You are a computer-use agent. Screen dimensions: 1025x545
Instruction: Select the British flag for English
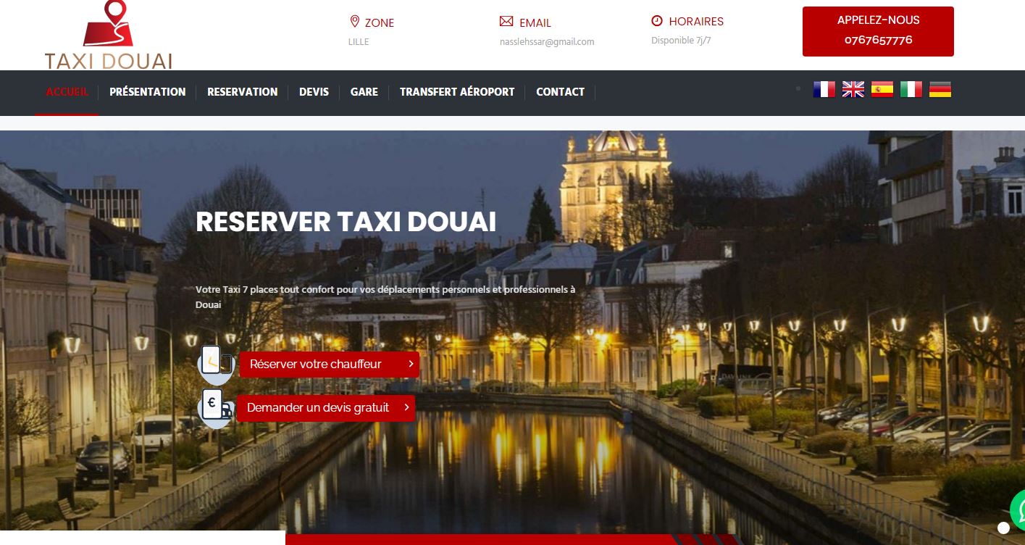tap(853, 90)
